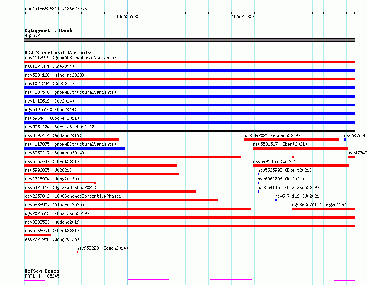Click the nsv5581517 (Ebert2021) label
Viewport: 367px width, 285px height.
(280, 144)
